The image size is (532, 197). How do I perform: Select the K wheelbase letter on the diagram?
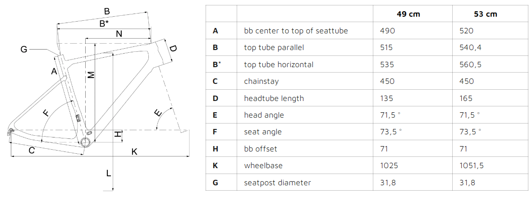(134, 152)
